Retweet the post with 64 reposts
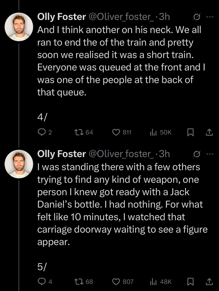219x291 pixels. (x=79, y=132)
